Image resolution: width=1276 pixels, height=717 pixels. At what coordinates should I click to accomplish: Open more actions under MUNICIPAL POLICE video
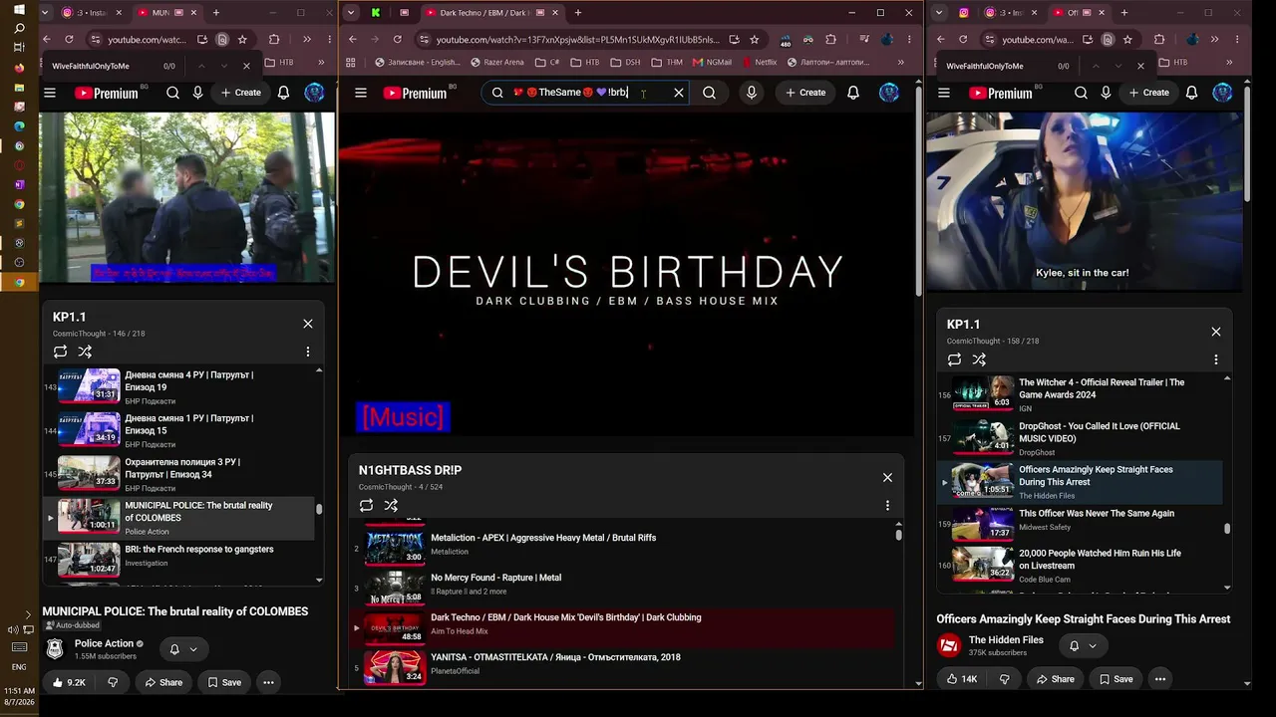[x=268, y=682]
